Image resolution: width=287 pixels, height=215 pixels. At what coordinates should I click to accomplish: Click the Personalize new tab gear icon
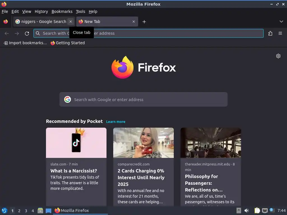point(278,56)
